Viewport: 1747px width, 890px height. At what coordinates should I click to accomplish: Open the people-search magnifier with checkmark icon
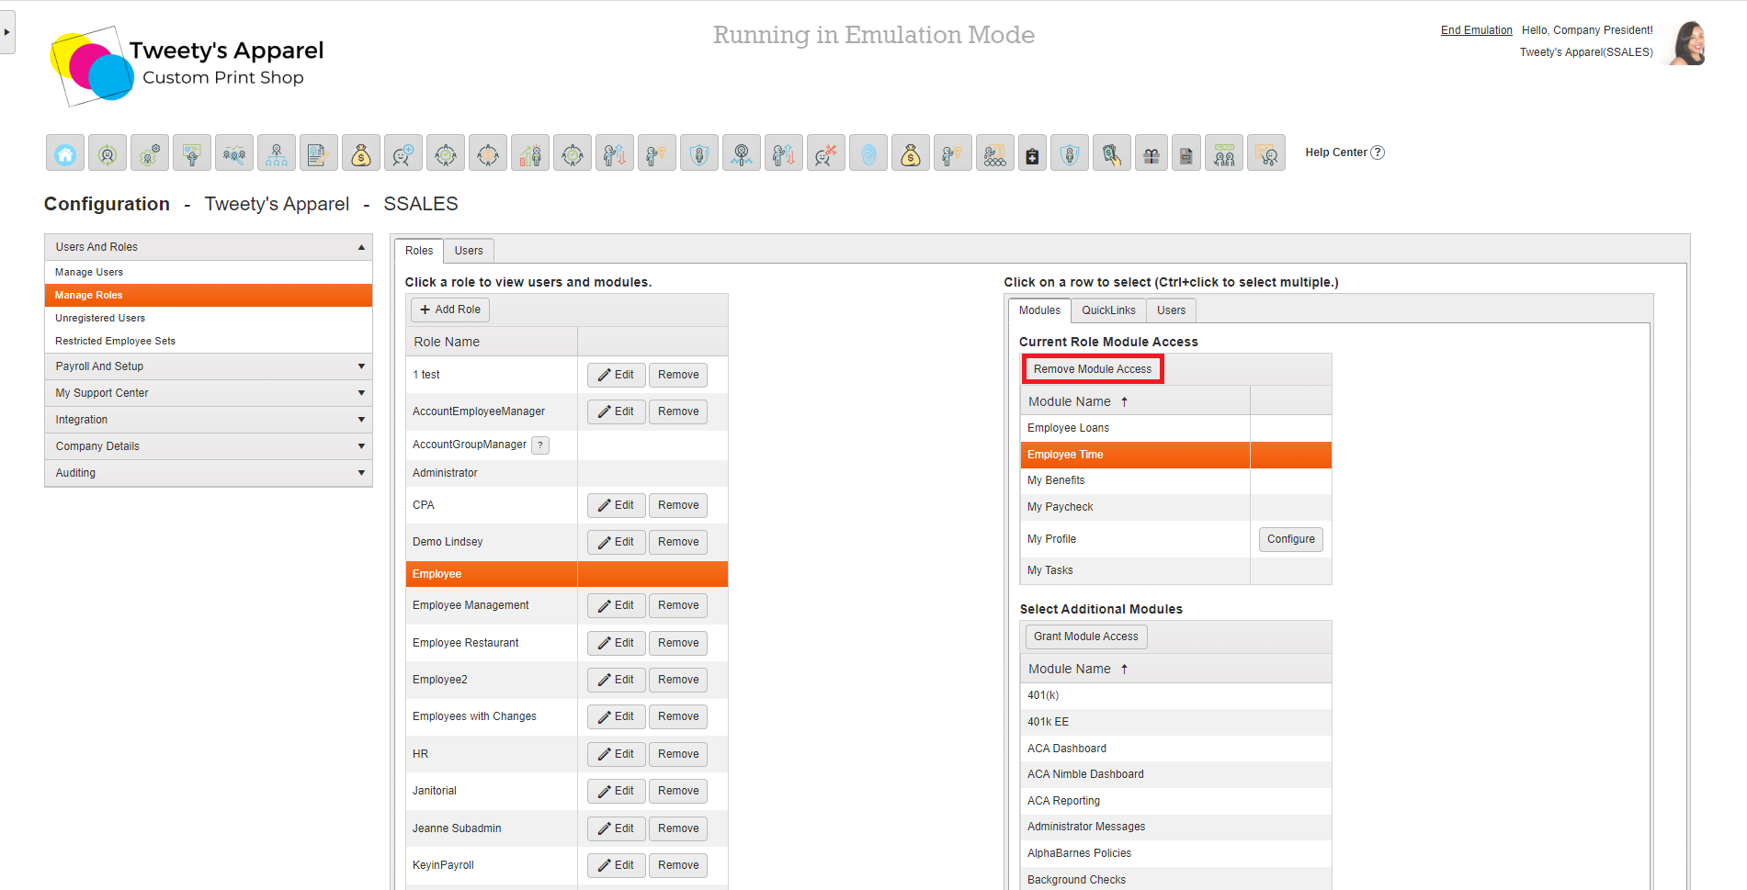tap(234, 152)
